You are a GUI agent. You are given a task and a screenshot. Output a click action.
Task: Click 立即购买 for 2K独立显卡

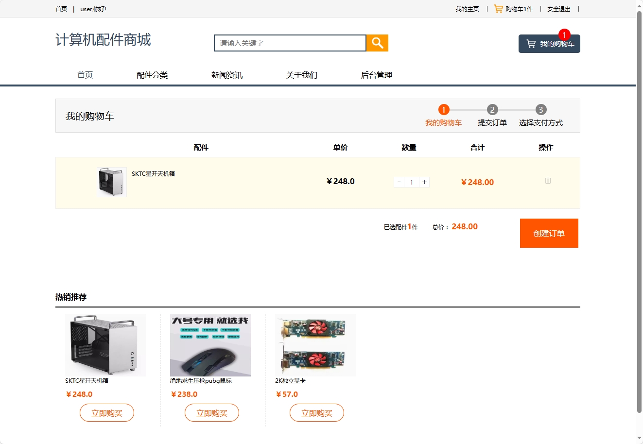pos(316,412)
